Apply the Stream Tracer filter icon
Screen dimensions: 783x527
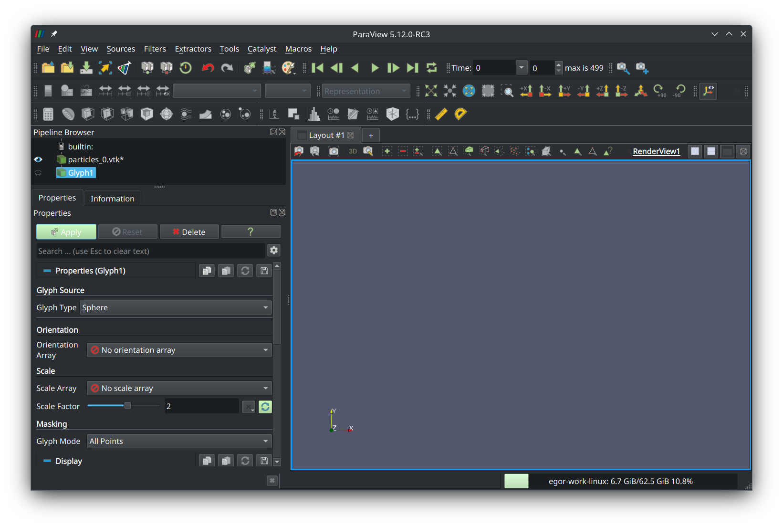(x=186, y=114)
